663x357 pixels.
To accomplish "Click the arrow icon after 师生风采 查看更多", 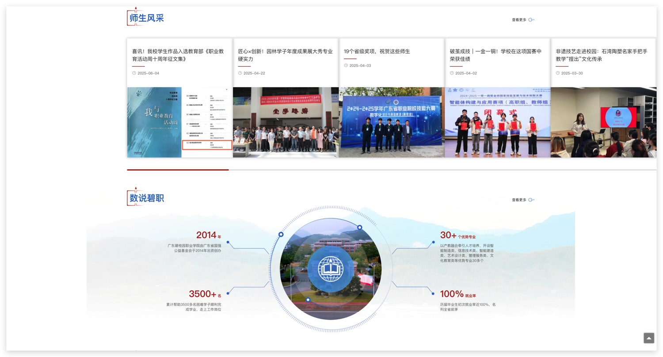I will click(531, 19).
